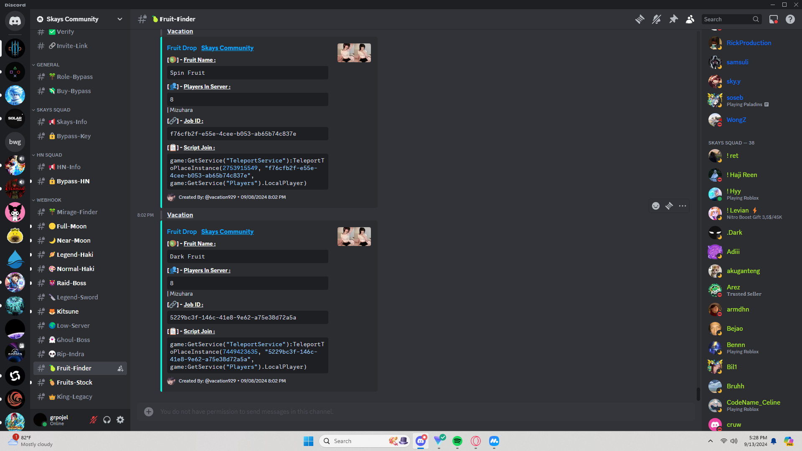Open grpojel user status panel
The width and height of the screenshot is (802, 451).
point(58,420)
